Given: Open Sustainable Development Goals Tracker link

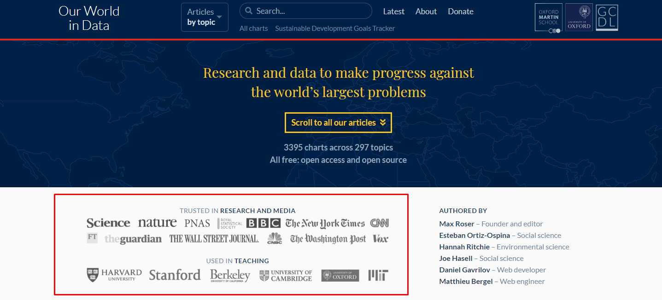Looking at the screenshot, I should click(x=335, y=29).
